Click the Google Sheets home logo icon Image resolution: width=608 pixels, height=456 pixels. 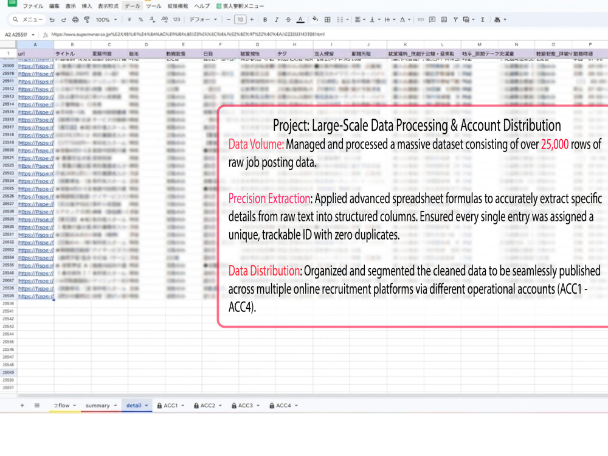[12, 2]
